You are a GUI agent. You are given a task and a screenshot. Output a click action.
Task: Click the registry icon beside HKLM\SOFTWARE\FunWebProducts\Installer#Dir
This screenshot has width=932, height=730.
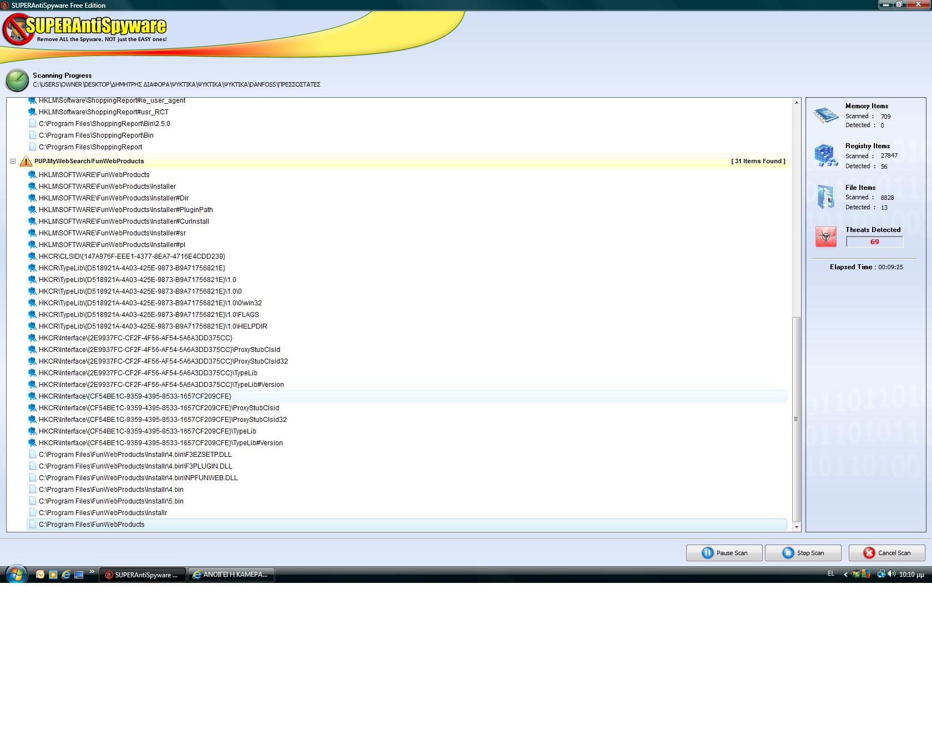pyautogui.click(x=32, y=198)
